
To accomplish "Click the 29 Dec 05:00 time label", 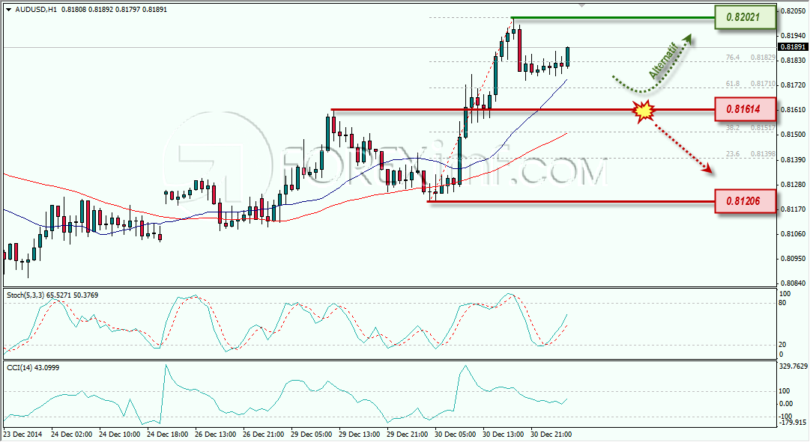I will point(312,435).
